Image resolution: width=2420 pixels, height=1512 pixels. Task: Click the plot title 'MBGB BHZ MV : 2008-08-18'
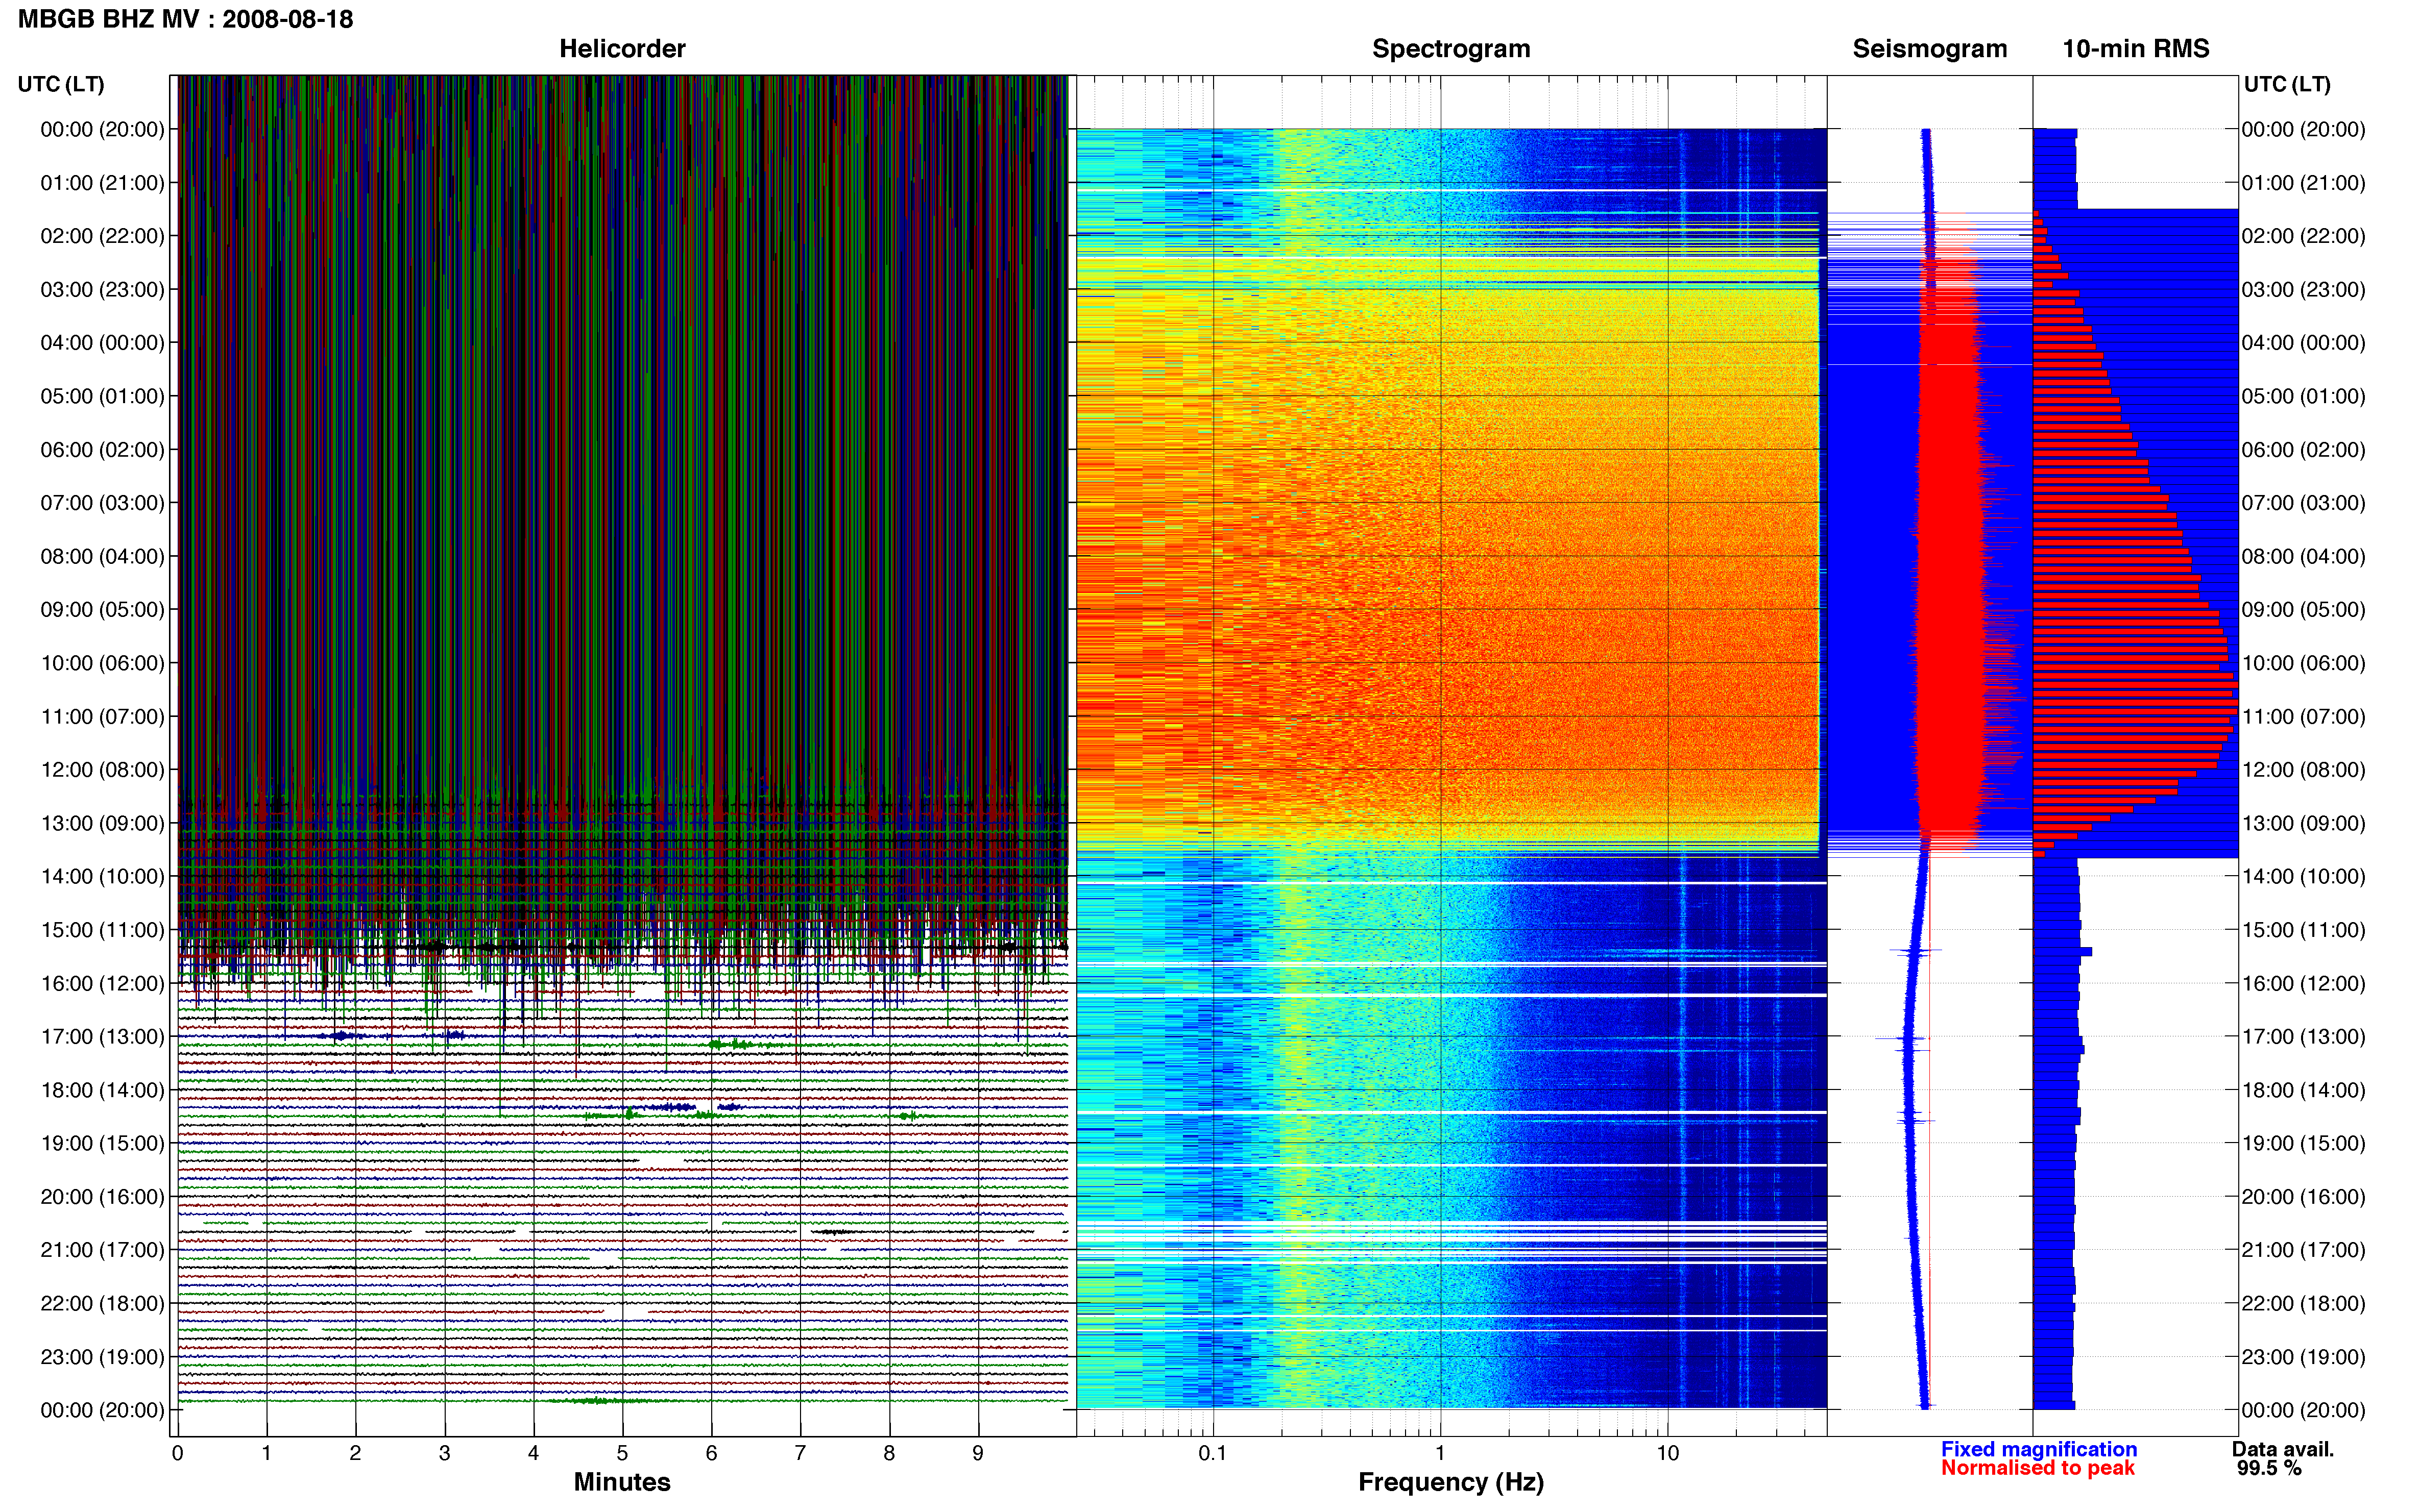[x=185, y=19]
